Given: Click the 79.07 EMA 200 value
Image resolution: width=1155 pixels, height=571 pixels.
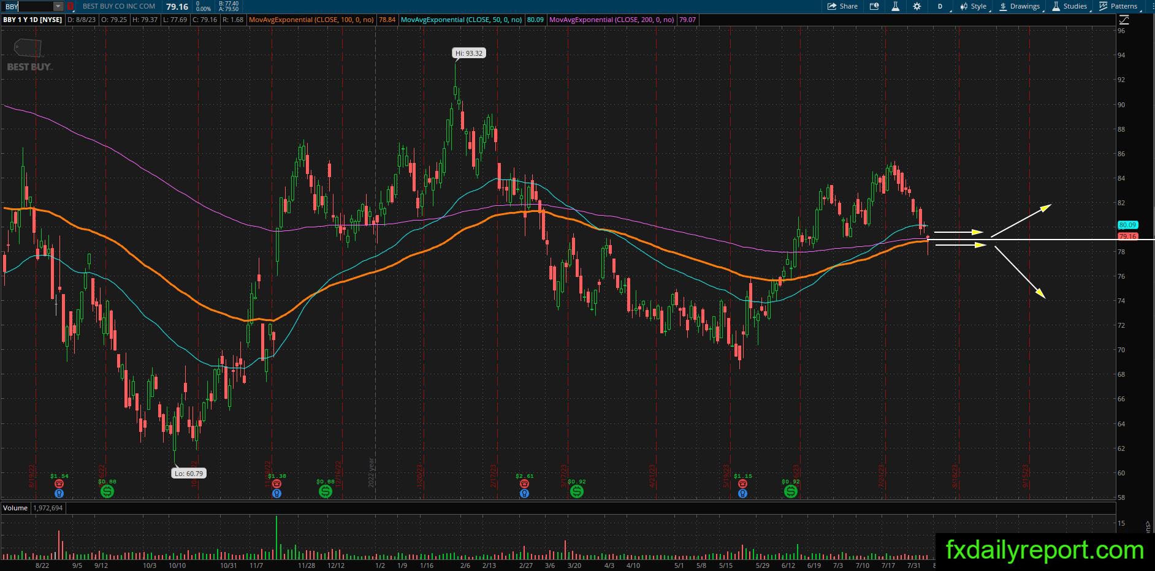Looking at the screenshot, I should (x=687, y=20).
